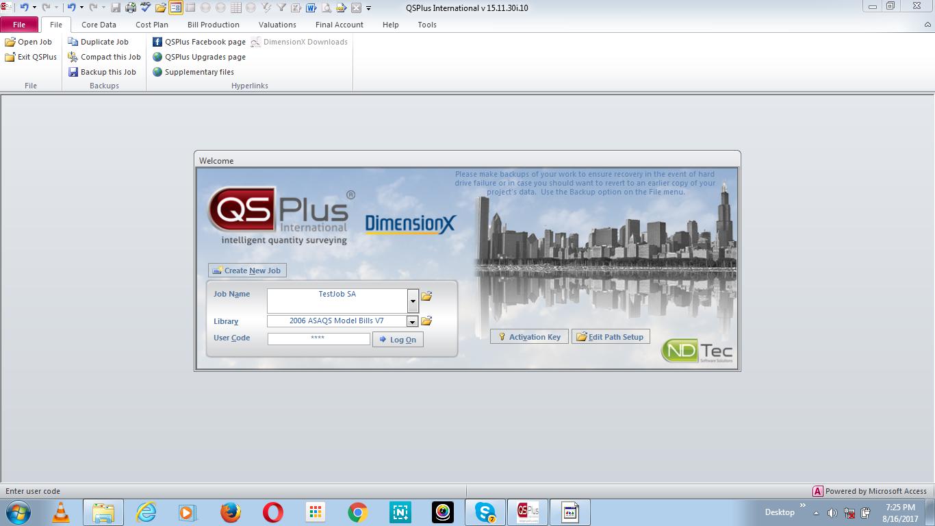Viewport: 935px width, 526px height.
Task: Select the Duplicate Job icon
Action: pos(71,41)
